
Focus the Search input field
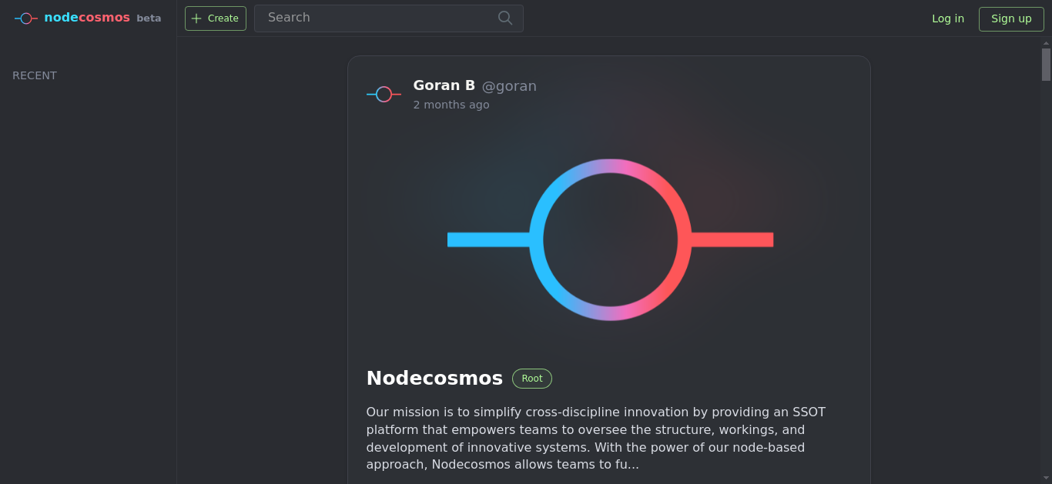tap(389, 18)
